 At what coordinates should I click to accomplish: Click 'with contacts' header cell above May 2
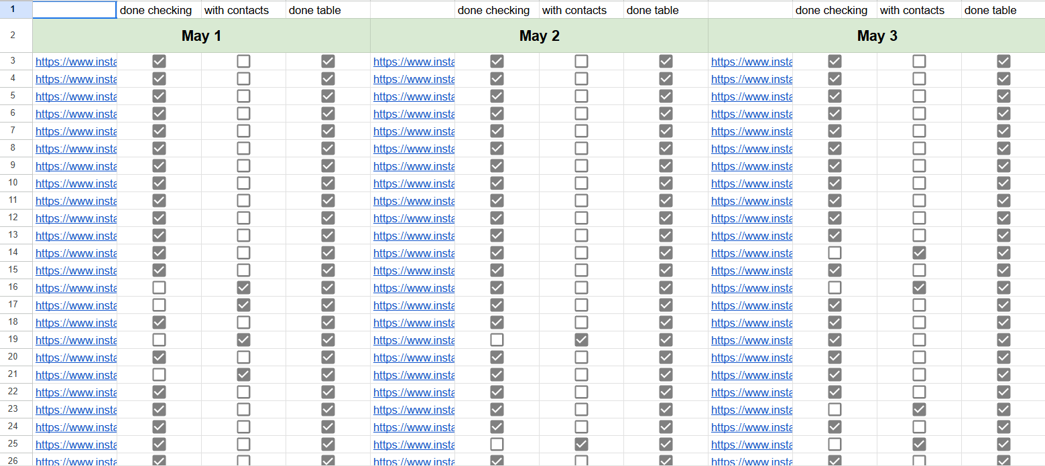point(574,10)
